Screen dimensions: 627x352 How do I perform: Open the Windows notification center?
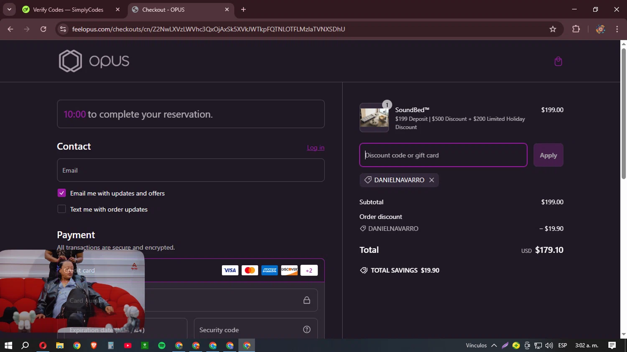coord(612,345)
